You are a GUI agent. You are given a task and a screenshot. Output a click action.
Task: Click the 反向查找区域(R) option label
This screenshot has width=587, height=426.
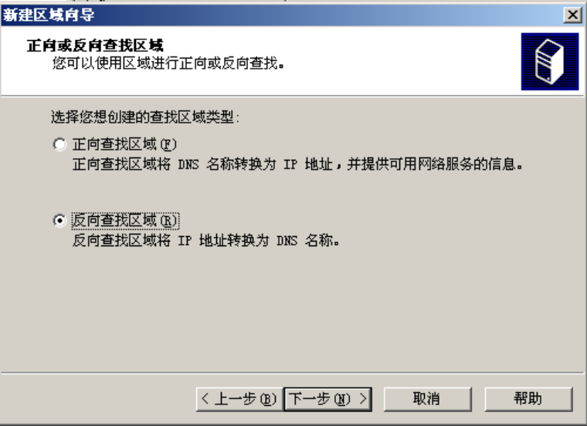pyautogui.click(x=125, y=220)
